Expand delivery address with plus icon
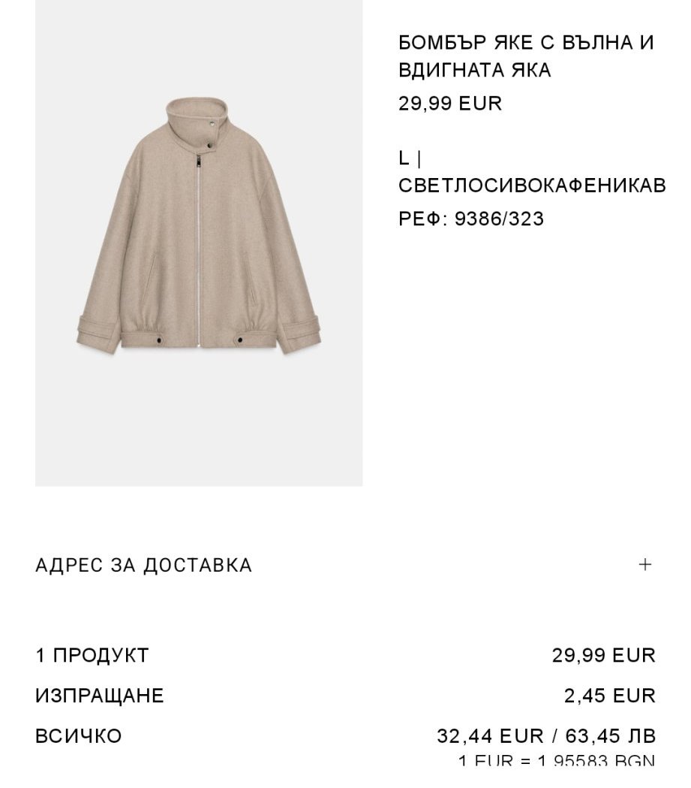Viewport: 691px width, 788px height. pos(644,564)
